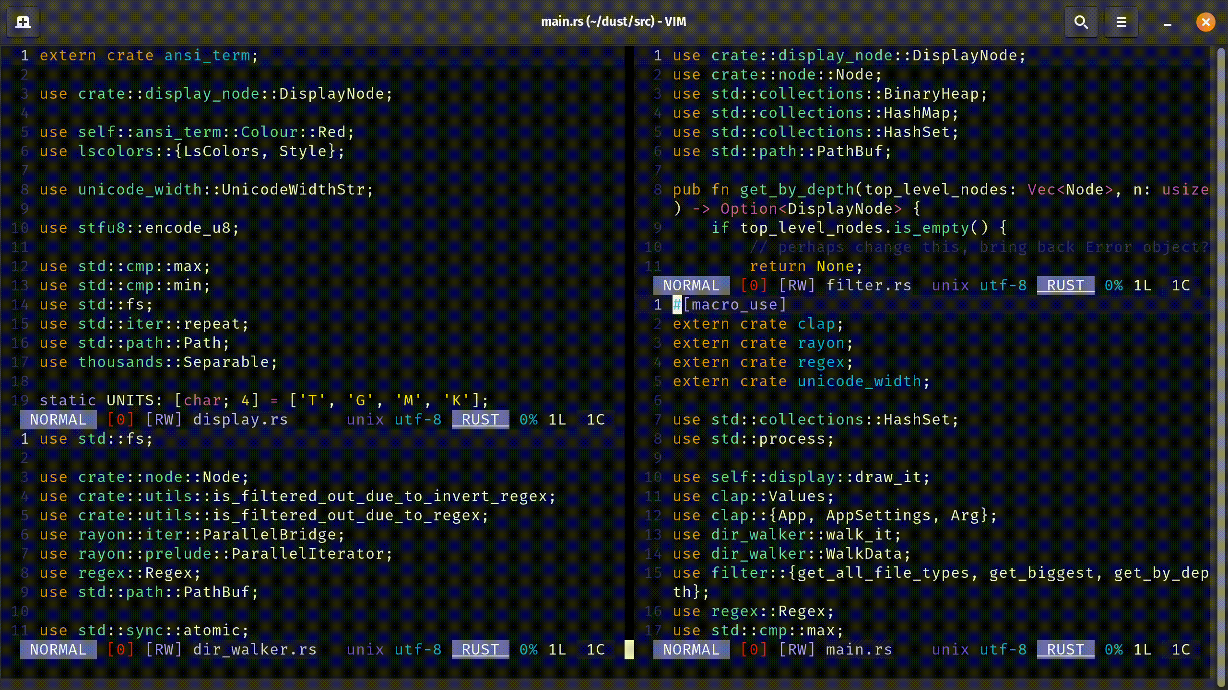This screenshot has height=690, width=1228.
Task: Open the terminal search icon
Action: (1081, 22)
